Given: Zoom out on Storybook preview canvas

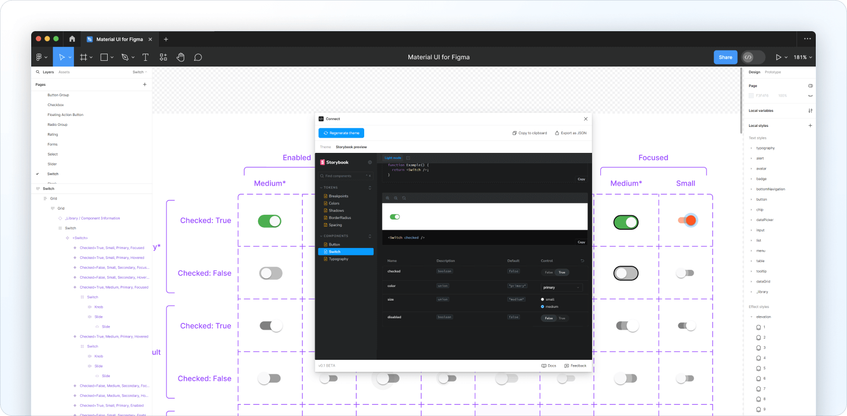Looking at the screenshot, I should pyautogui.click(x=395, y=198).
